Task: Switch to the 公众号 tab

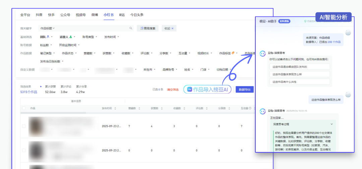Action: [65, 15]
